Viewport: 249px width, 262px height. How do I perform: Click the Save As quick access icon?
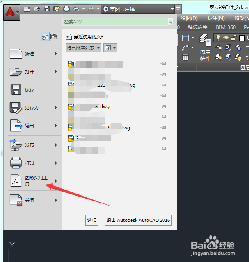pyautogui.click(x=57, y=9)
